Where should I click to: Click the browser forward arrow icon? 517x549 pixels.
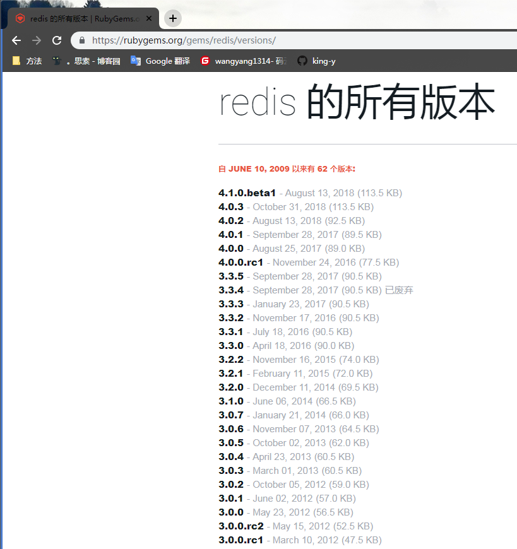[x=37, y=40]
